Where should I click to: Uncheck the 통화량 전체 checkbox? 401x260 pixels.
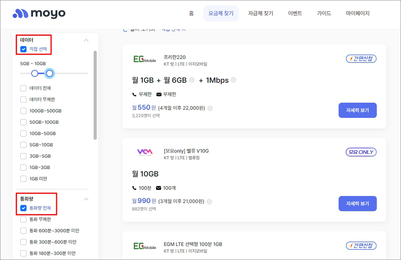click(23, 208)
